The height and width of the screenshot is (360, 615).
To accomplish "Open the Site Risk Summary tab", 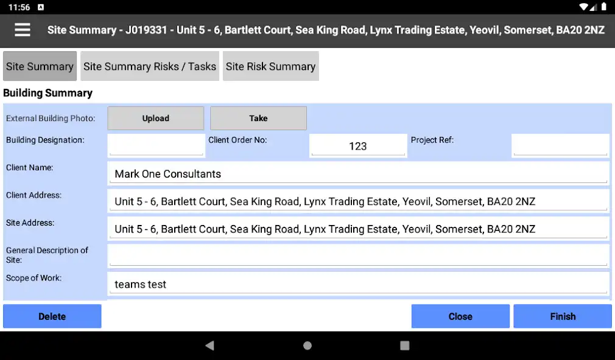I will click(270, 66).
